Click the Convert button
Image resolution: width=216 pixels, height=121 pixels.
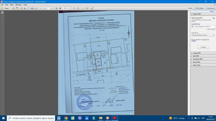pyautogui.click(x=203, y=47)
